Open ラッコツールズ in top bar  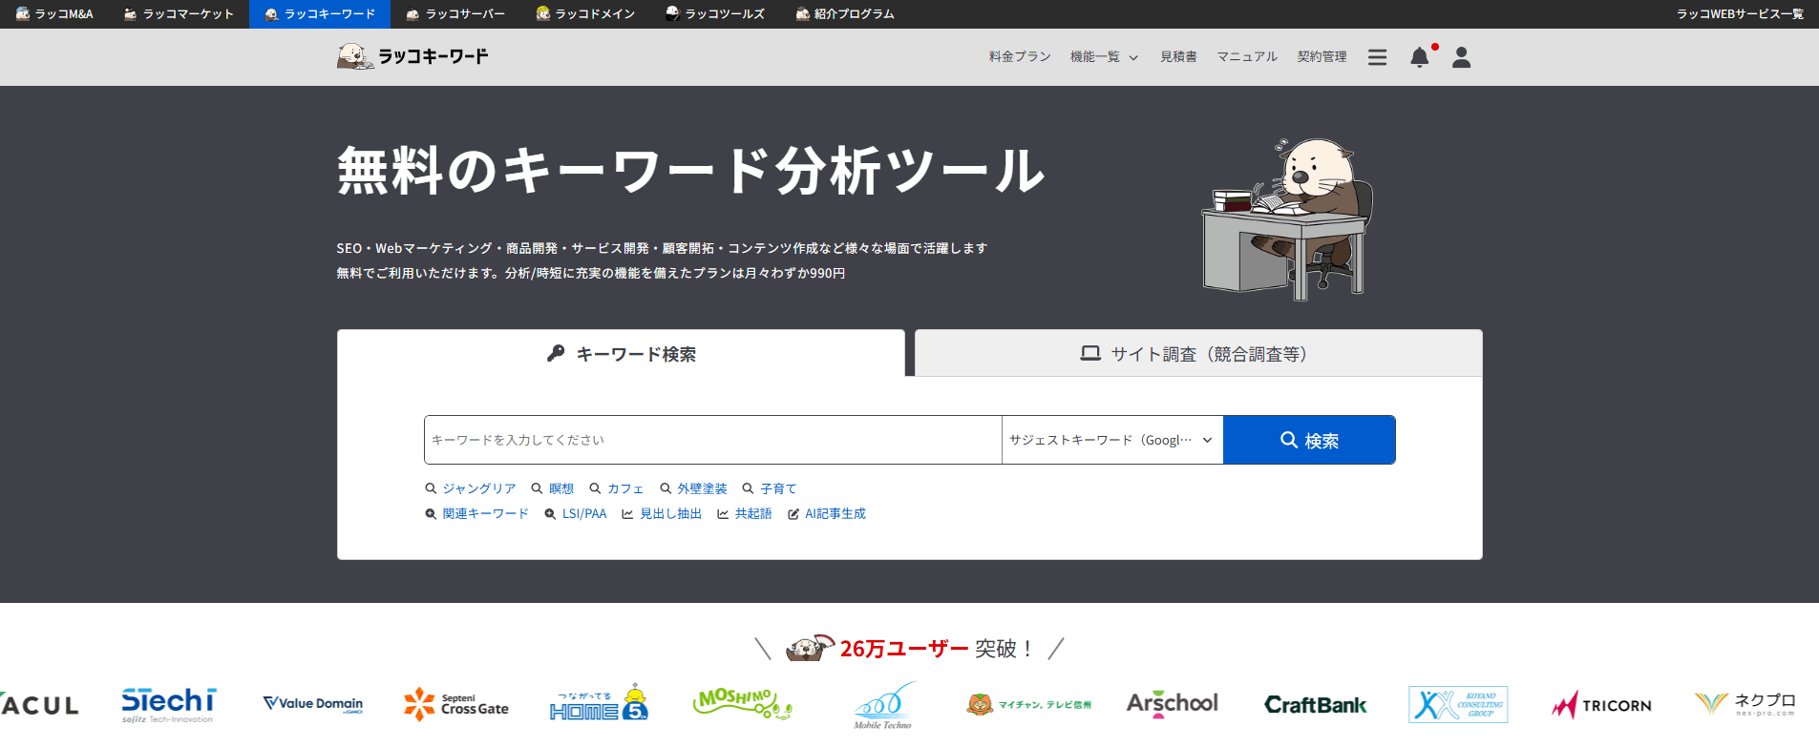[x=715, y=14]
